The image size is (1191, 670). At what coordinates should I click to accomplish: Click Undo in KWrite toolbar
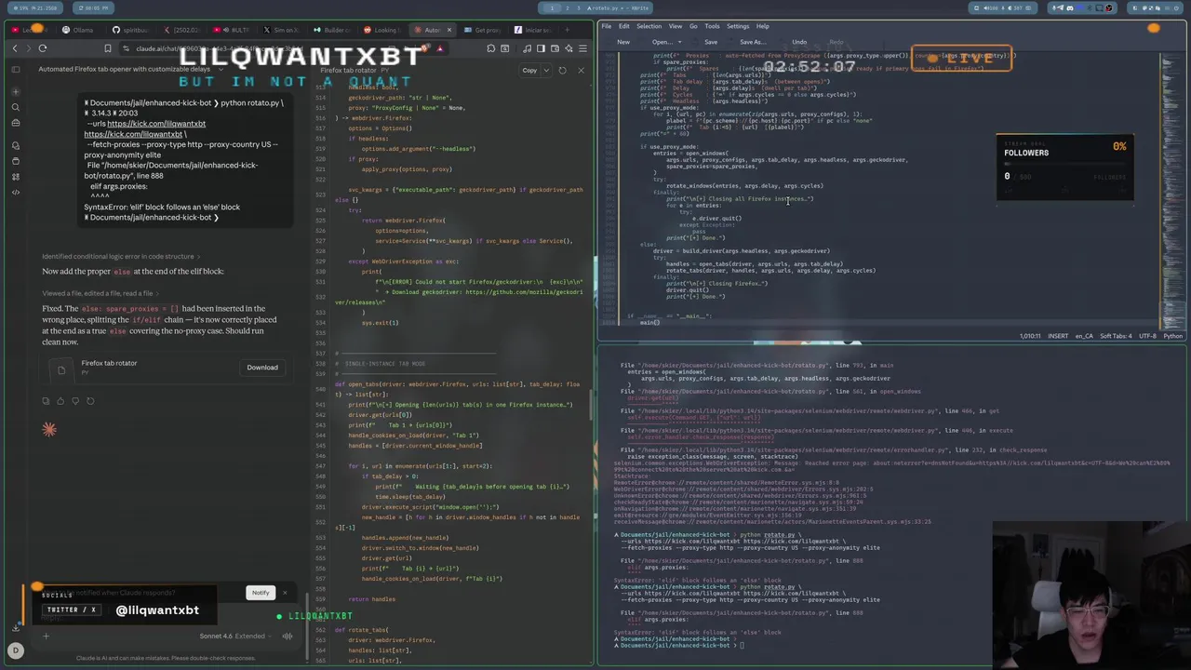click(799, 42)
